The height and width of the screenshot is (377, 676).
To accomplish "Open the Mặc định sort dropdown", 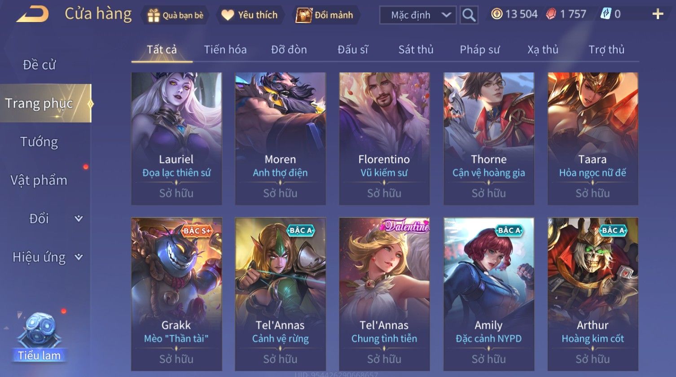I will click(x=418, y=15).
